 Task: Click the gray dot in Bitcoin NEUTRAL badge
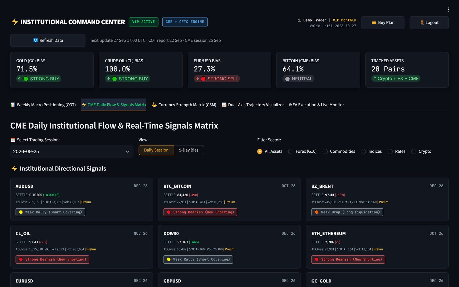tap(287, 79)
